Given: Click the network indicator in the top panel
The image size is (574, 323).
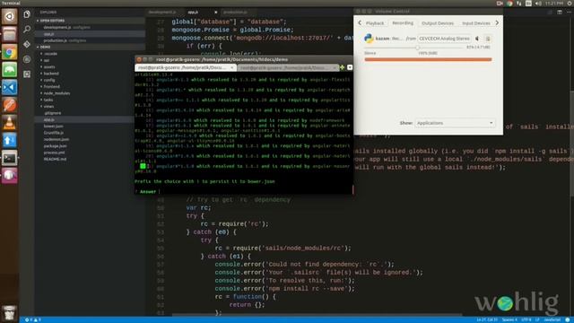Looking at the screenshot, I should pyautogui.click(x=519, y=4).
